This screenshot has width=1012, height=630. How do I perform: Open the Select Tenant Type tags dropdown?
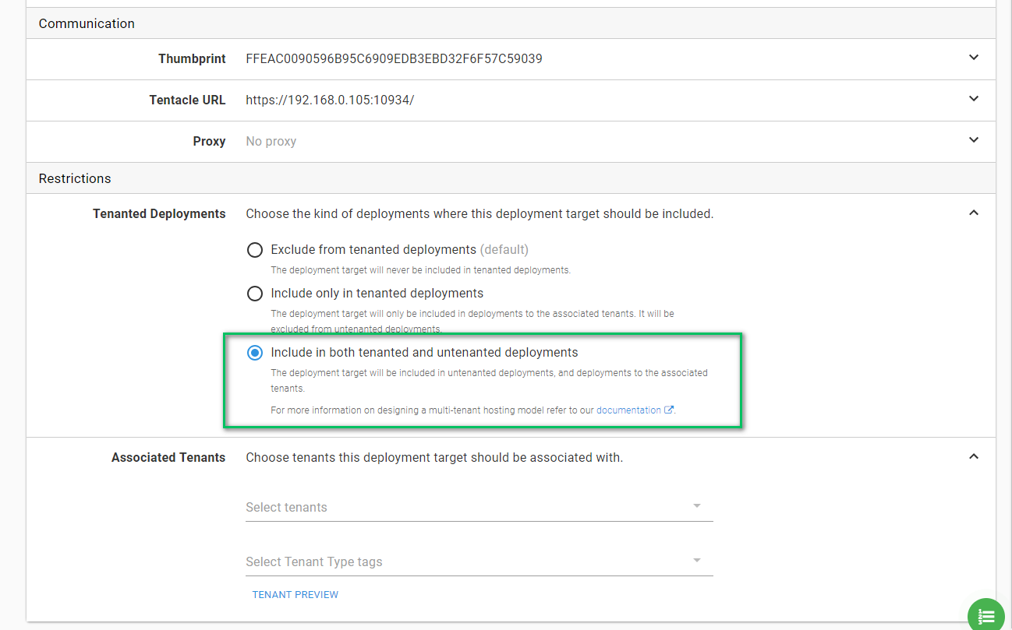479,561
